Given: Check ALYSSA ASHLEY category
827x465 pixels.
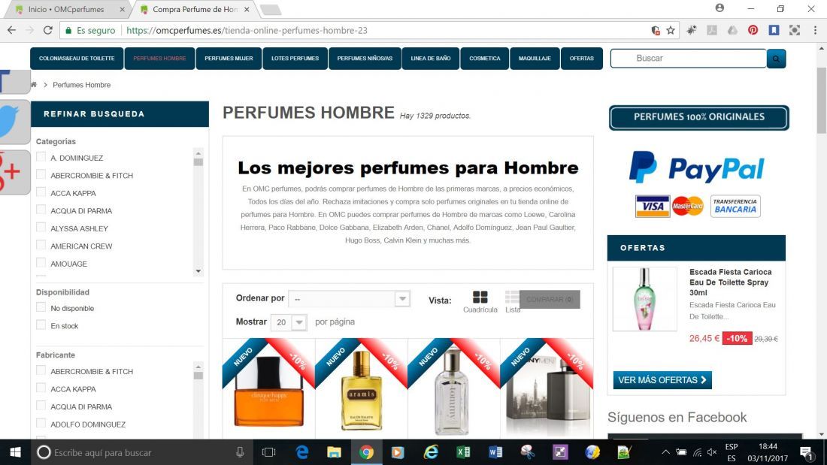Looking at the screenshot, I should click(x=41, y=228).
